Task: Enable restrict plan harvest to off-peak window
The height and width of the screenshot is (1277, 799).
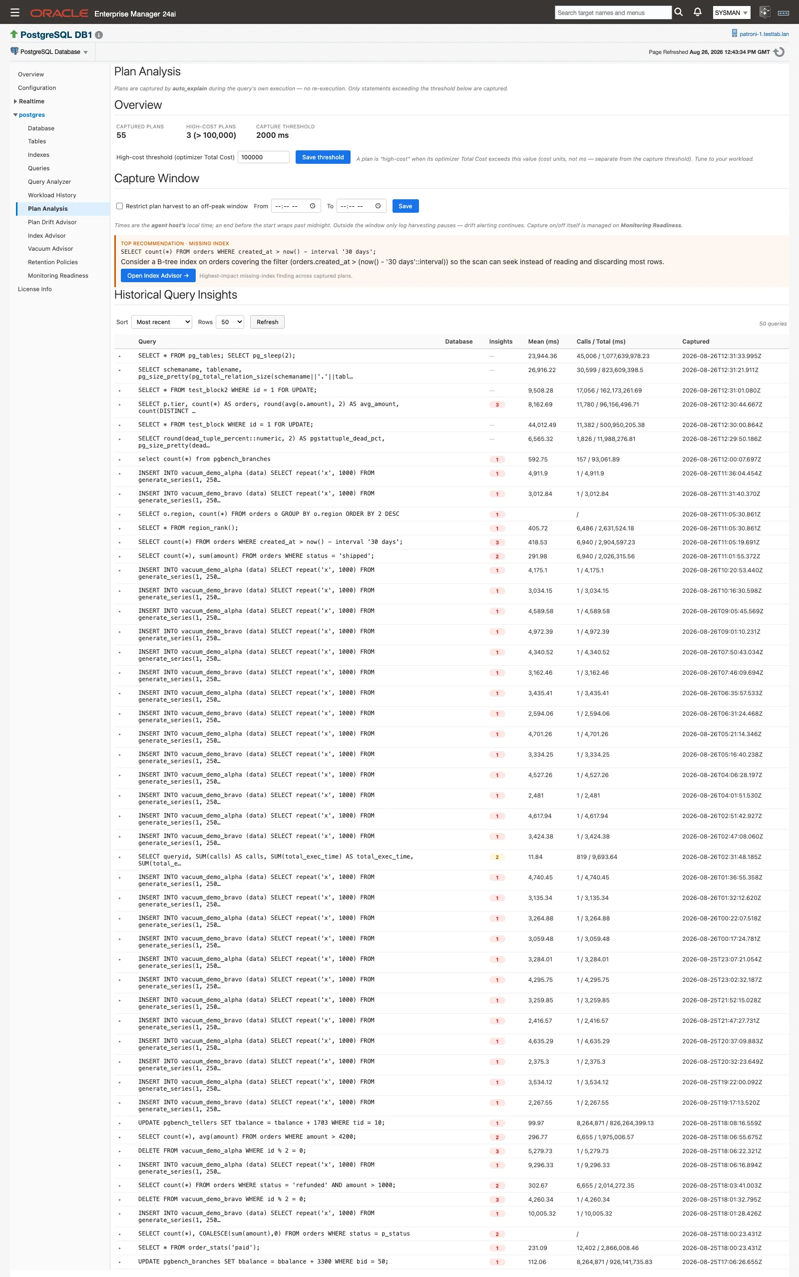Action: coord(119,206)
